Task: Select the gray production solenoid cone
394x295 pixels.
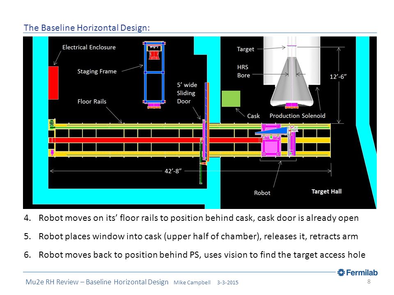Action: click(292, 82)
